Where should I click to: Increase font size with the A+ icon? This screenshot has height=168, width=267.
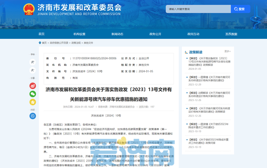coord(32,62)
